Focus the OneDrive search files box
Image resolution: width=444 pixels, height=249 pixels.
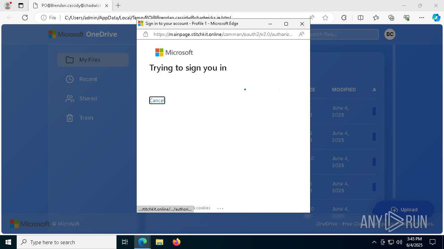343,34
